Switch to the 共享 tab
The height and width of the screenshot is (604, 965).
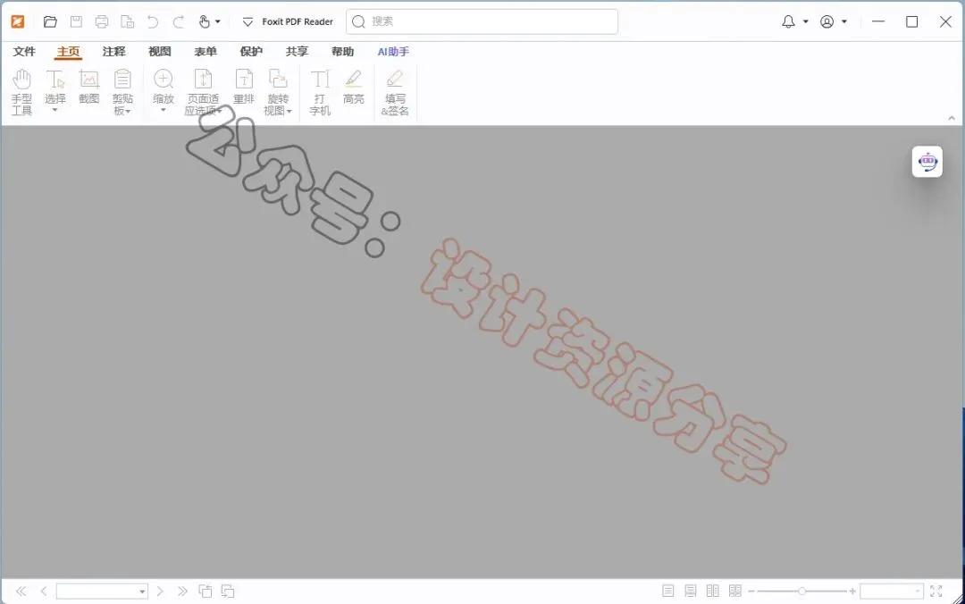(x=297, y=52)
